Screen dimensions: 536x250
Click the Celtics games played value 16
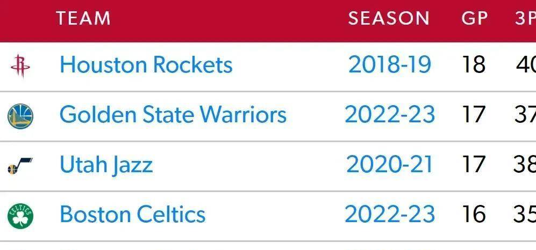tap(474, 214)
